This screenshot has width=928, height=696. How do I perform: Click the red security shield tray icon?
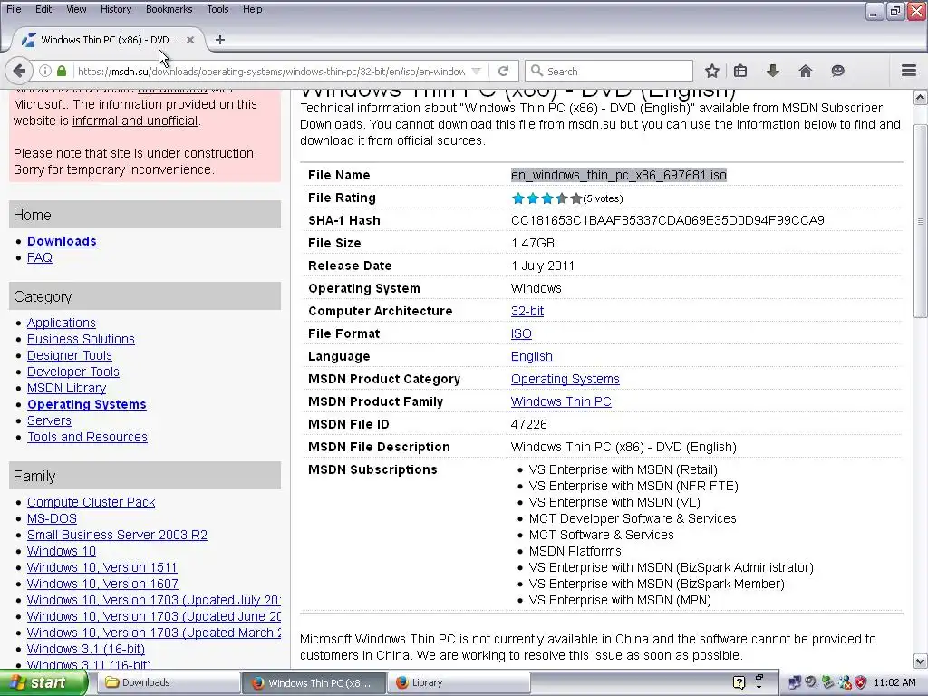coord(861,683)
